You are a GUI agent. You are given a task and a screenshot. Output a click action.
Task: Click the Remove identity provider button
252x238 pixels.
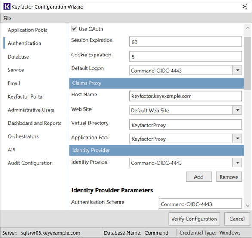(x=229, y=177)
